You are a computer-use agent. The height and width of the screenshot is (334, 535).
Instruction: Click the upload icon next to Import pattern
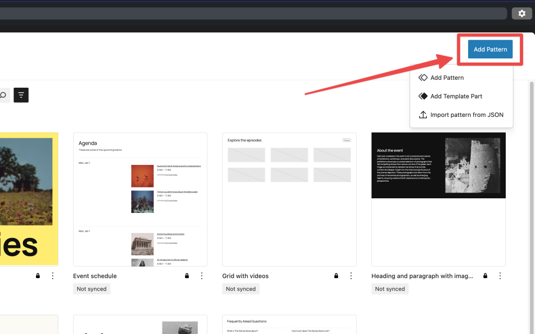coord(423,114)
